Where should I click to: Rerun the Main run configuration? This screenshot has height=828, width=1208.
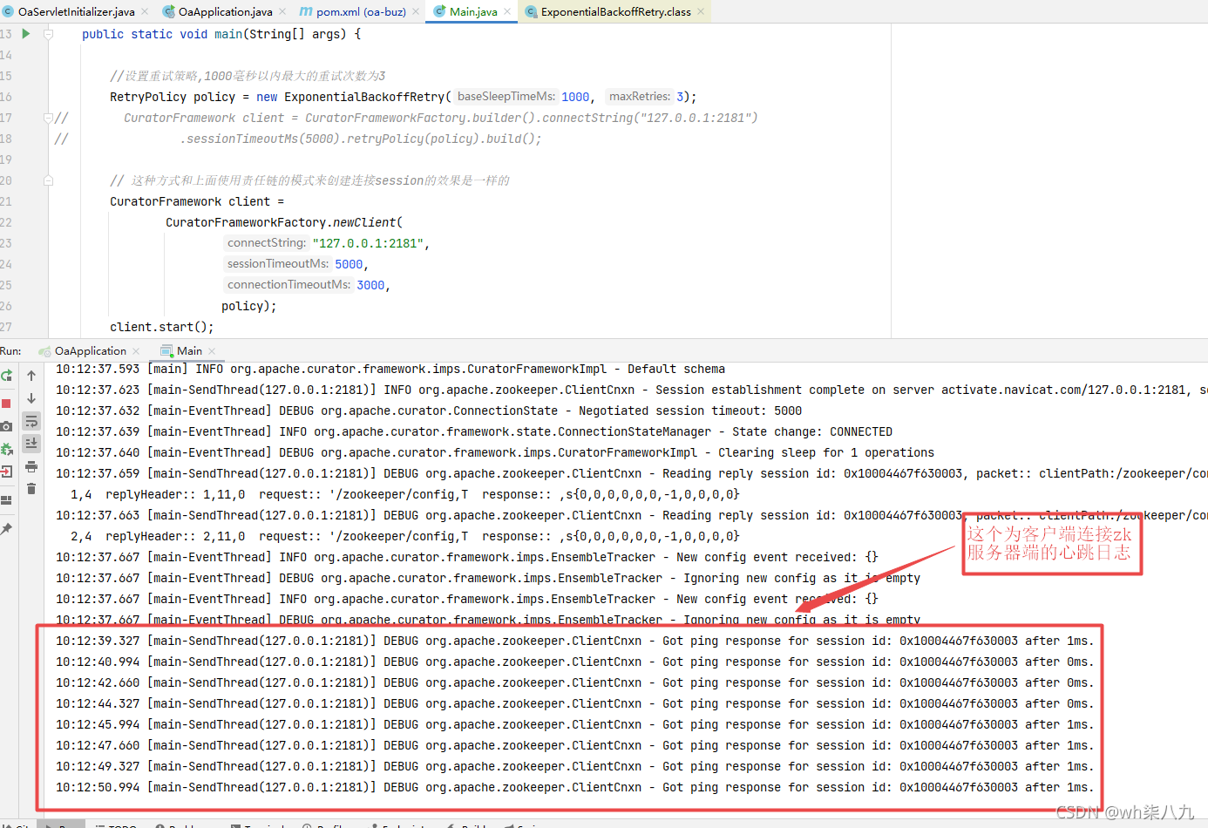click(x=6, y=376)
